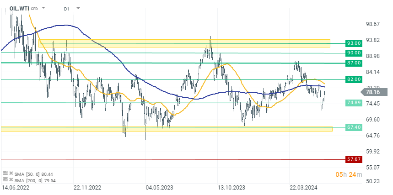Click the 88.98 price axis value
393x195 pixels.
tap(373, 56)
